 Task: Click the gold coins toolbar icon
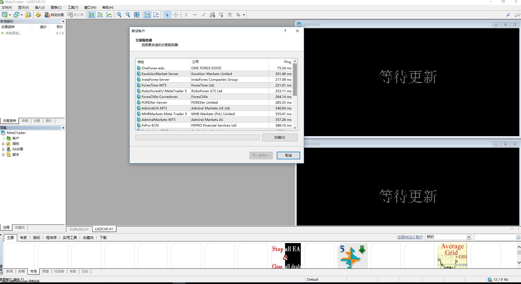tap(28, 15)
